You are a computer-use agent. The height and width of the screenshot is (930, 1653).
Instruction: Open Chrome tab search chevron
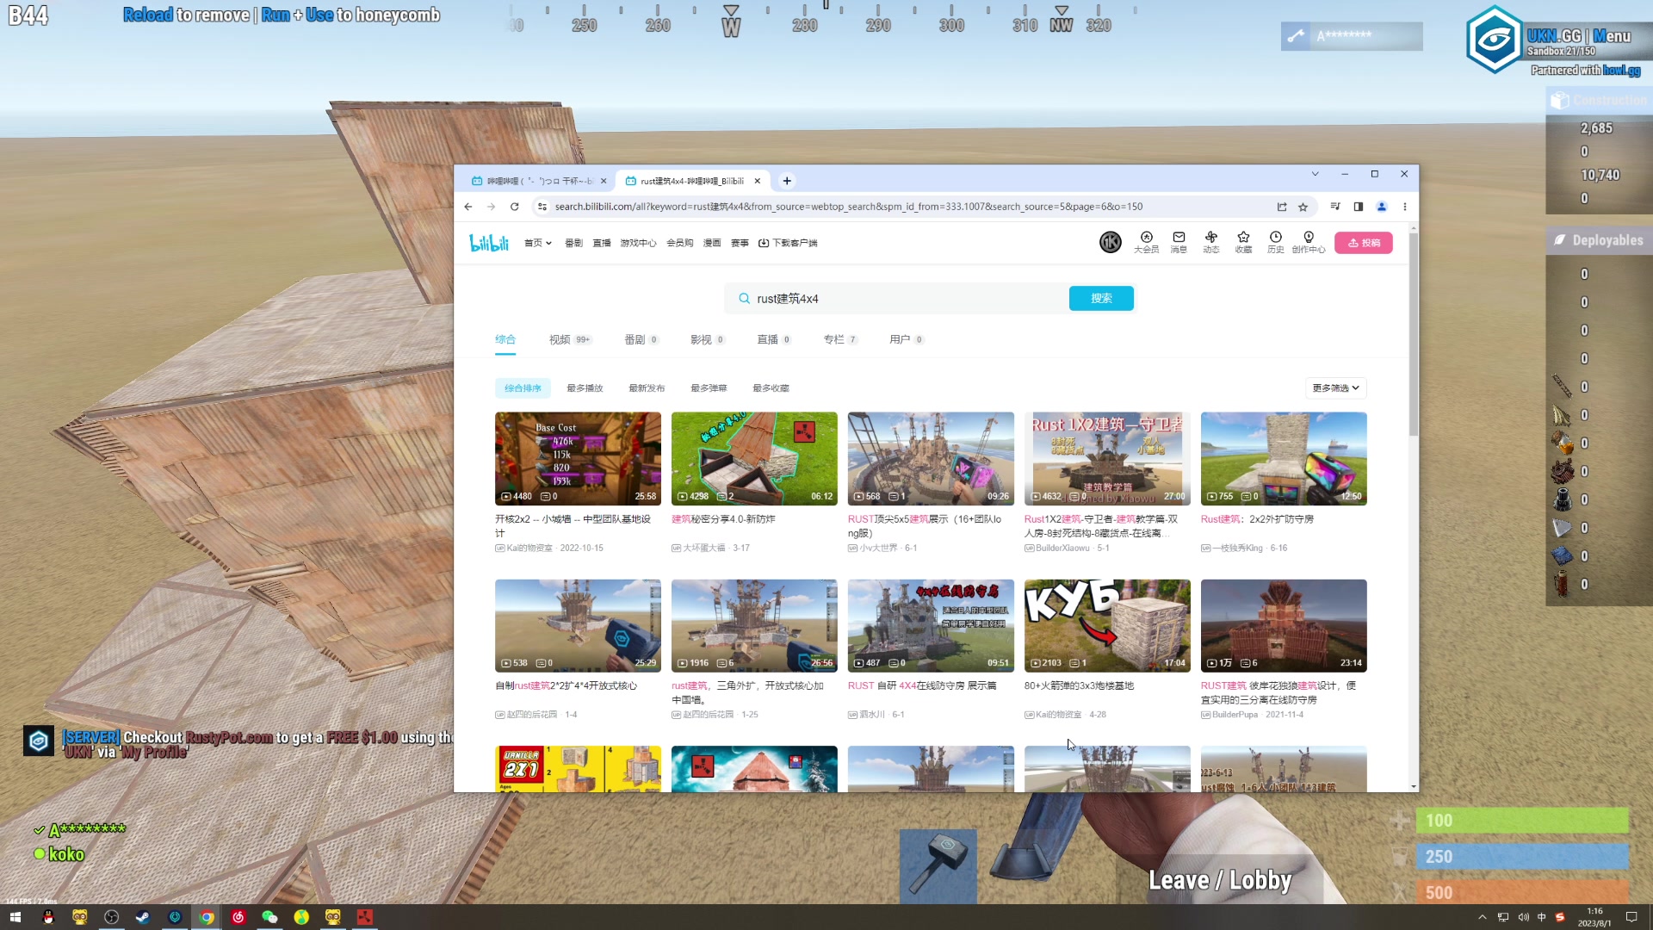1315,174
